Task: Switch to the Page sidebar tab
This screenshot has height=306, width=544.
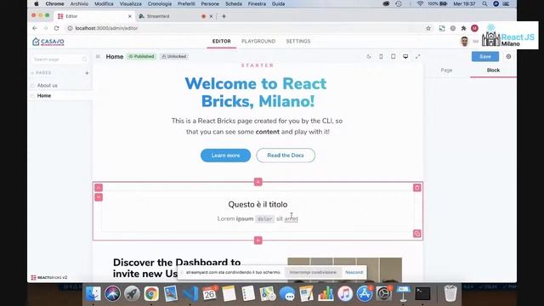Action: click(x=446, y=70)
